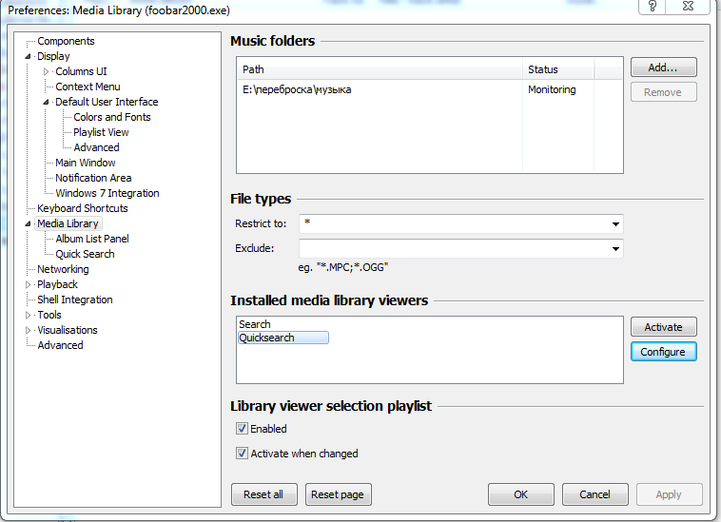The height and width of the screenshot is (522, 721).
Task: Toggle Activate when changed checkbox
Action: pyautogui.click(x=242, y=454)
